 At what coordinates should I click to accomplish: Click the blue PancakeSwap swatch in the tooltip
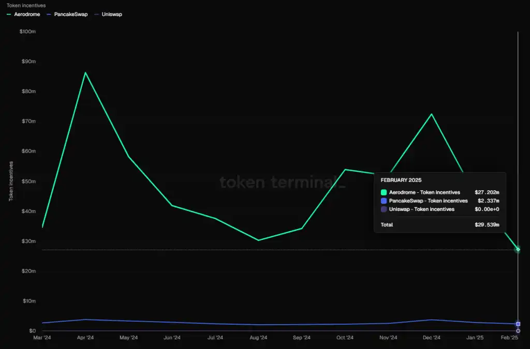[384, 201]
